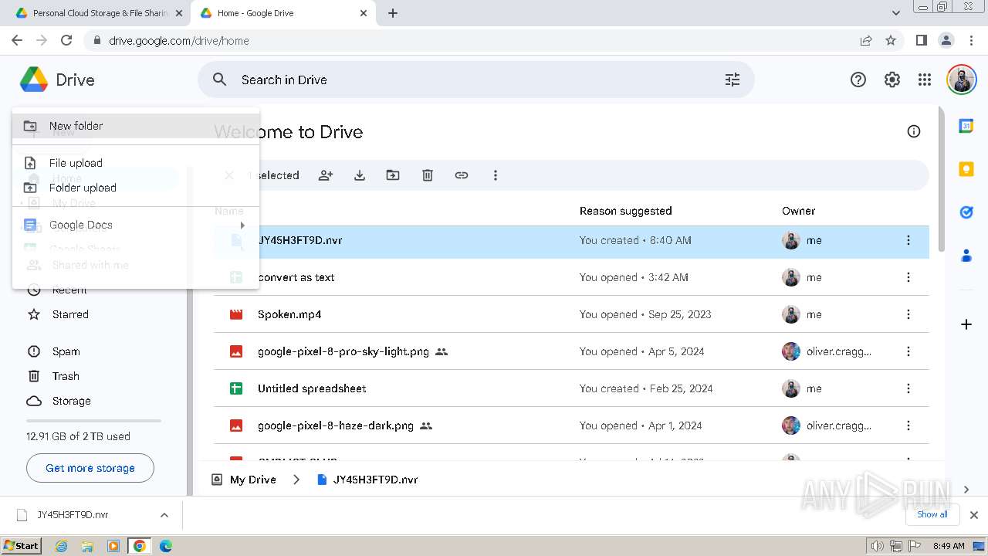The image size is (988, 556).
Task: Open more actions for google-pixel-8-haze-dark.png
Action: point(908,425)
